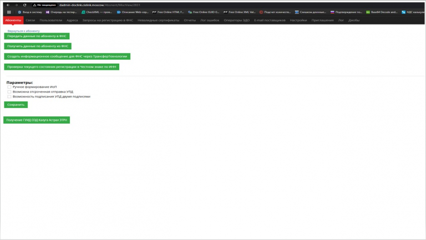Click the 'Сохранить' button
426x240 pixels.
[x=16, y=105]
